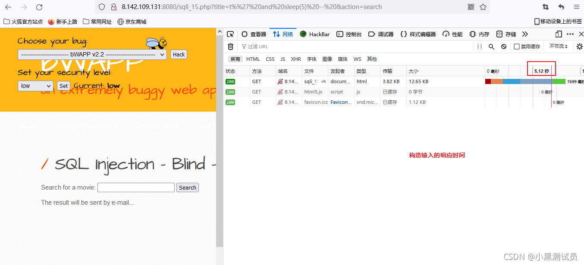Switch to the 控制台 console tab

349,34
